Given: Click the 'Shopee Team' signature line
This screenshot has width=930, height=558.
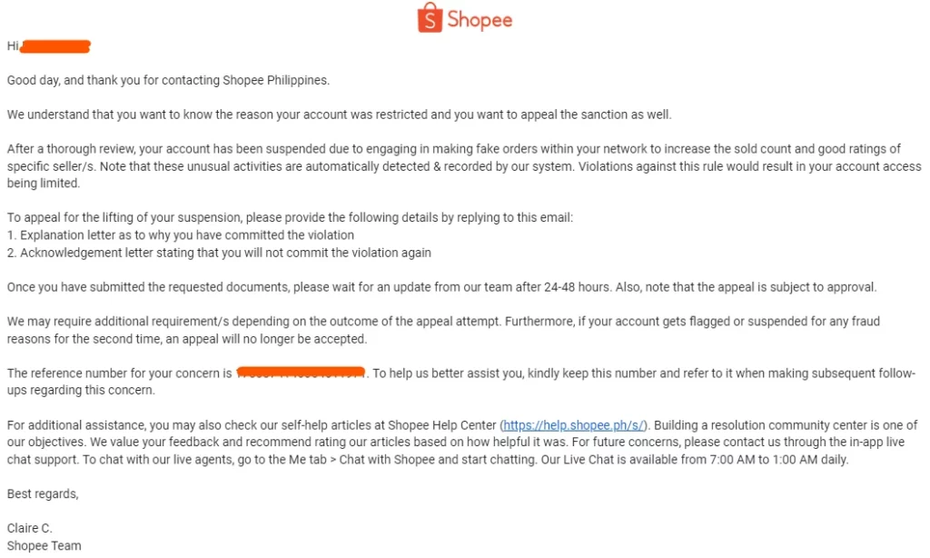Looking at the screenshot, I should 44,546.
